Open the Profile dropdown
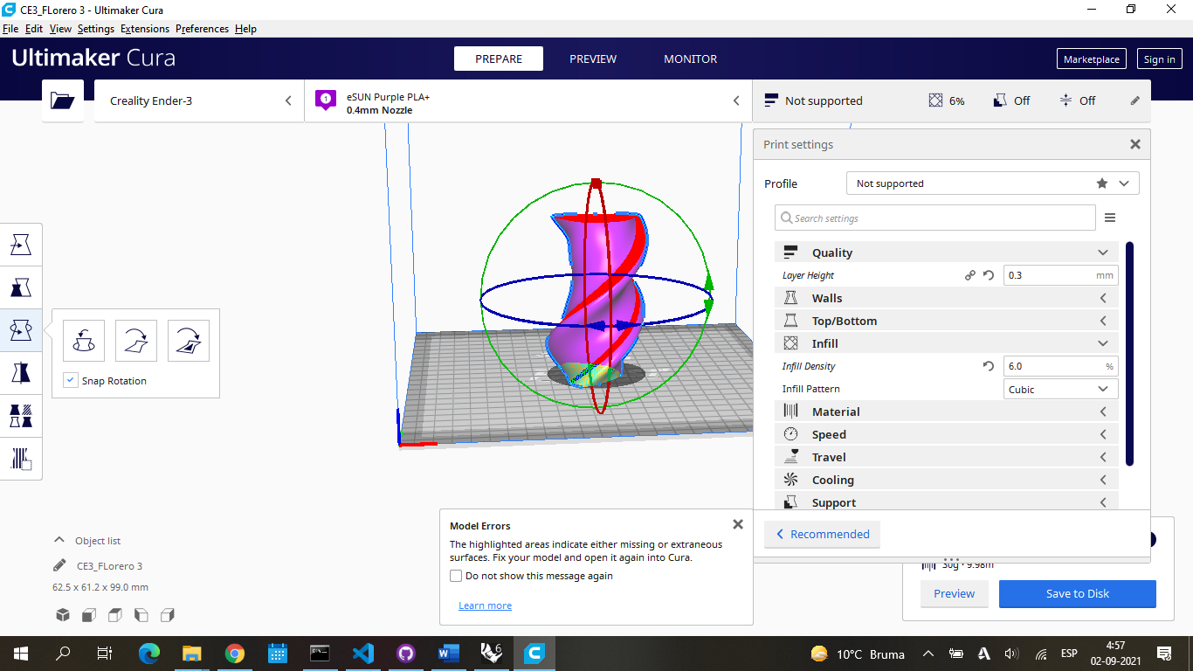This screenshot has width=1193, height=671. pyautogui.click(x=991, y=183)
